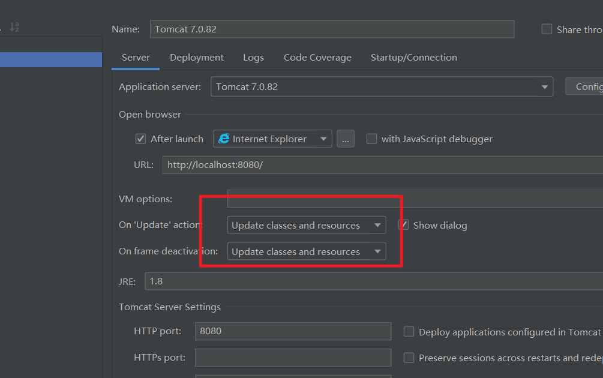Viewport: 603px width, 378px height.
Task: Check Preserve sessions across restarts
Action: (409, 358)
